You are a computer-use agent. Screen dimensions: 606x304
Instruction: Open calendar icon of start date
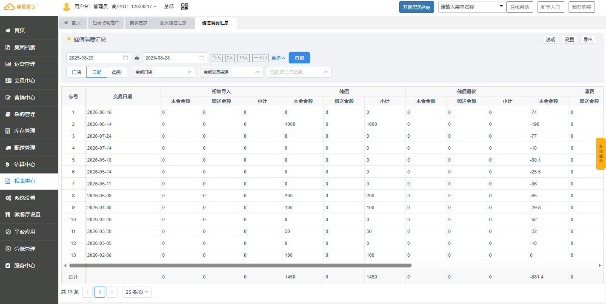click(126, 58)
